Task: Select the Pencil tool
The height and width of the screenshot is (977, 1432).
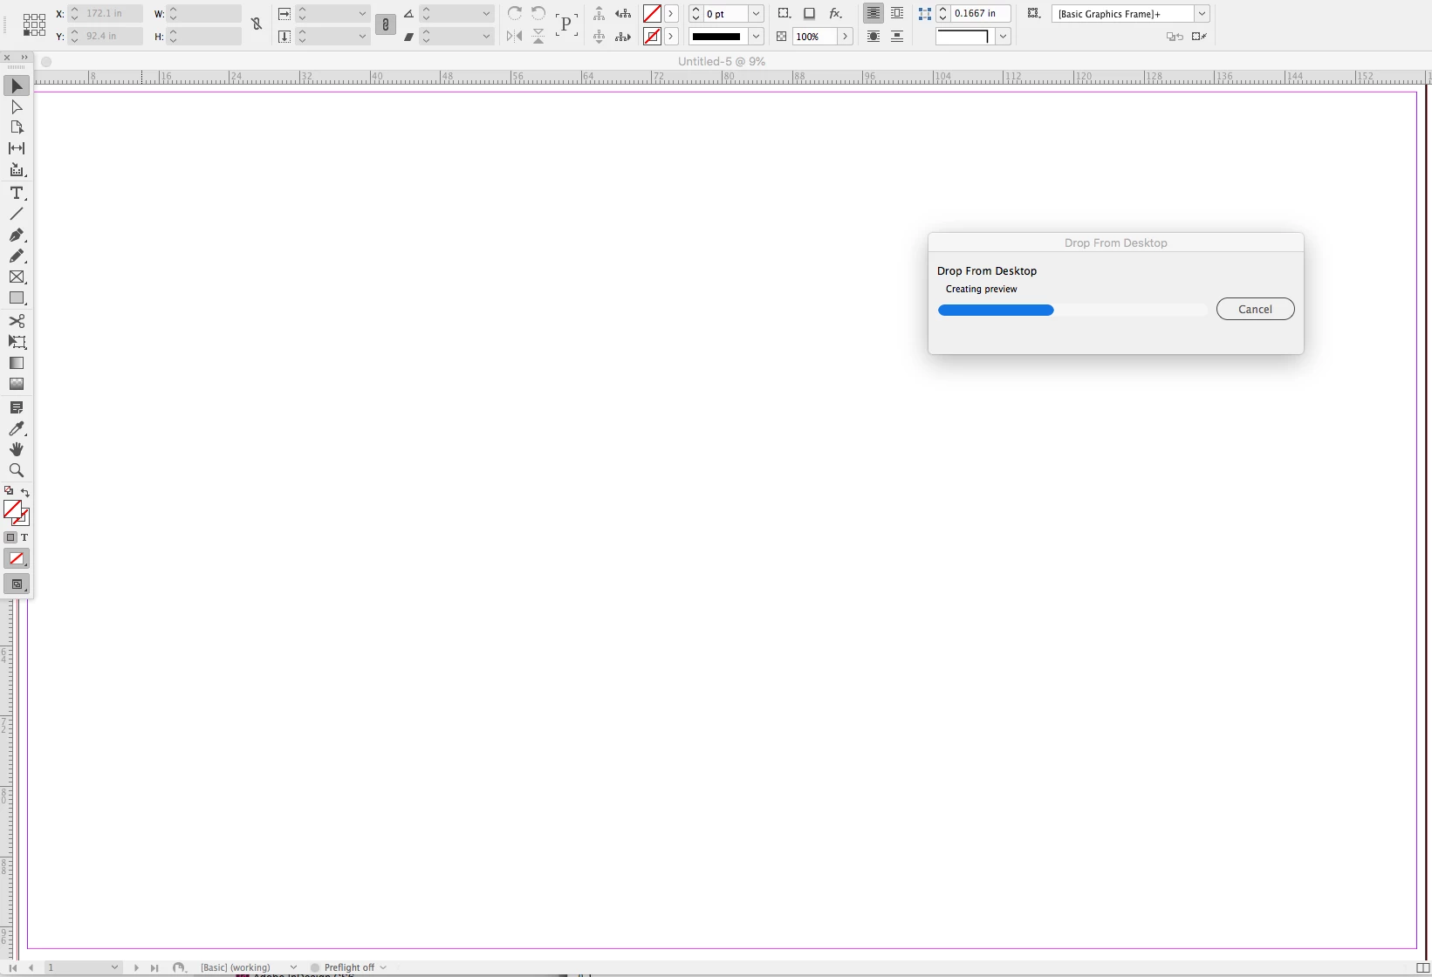Action: coord(17,256)
